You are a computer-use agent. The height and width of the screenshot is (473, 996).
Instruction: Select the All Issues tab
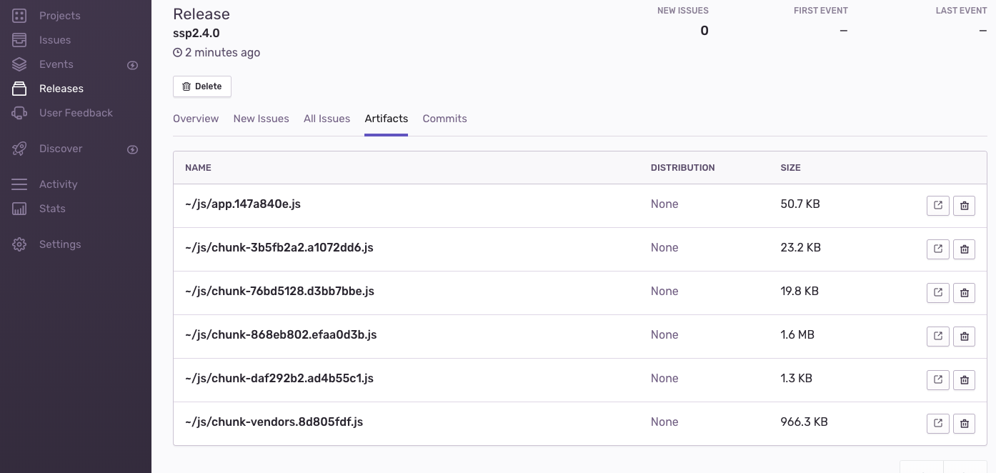pyautogui.click(x=327, y=119)
